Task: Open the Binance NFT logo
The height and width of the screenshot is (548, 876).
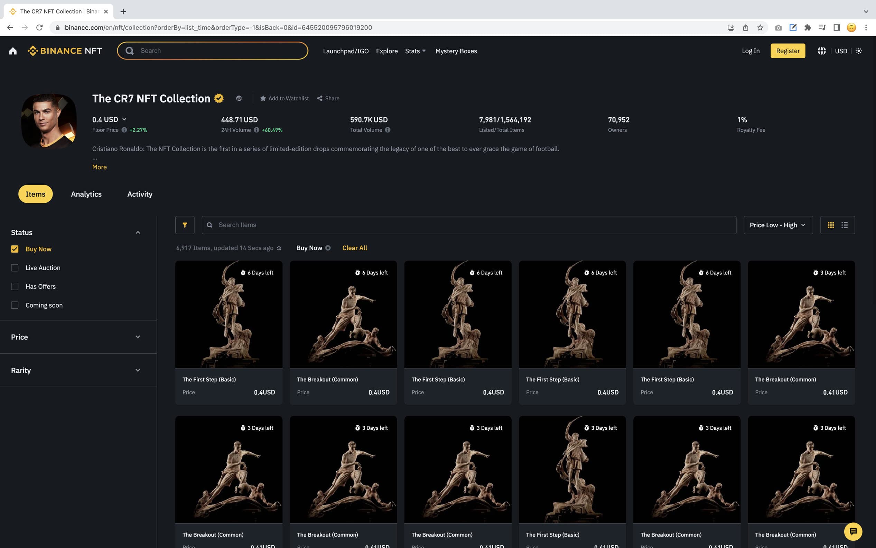Action: 65,51
